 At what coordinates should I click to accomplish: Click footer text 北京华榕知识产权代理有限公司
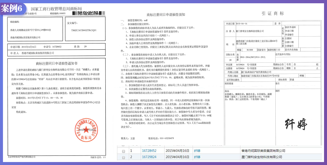click(x=21, y=157)
